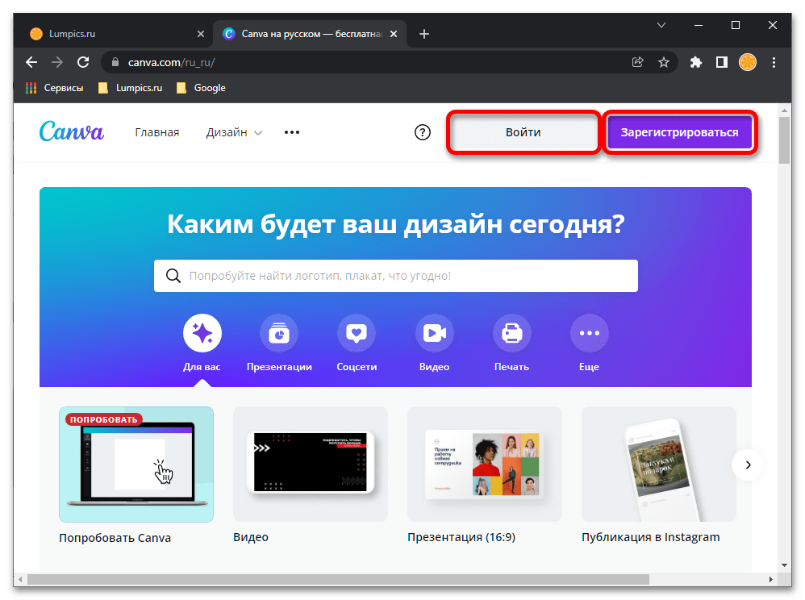Choose the 'Презентации' category icon
The height and width of the screenshot is (600, 805).
tap(279, 333)
